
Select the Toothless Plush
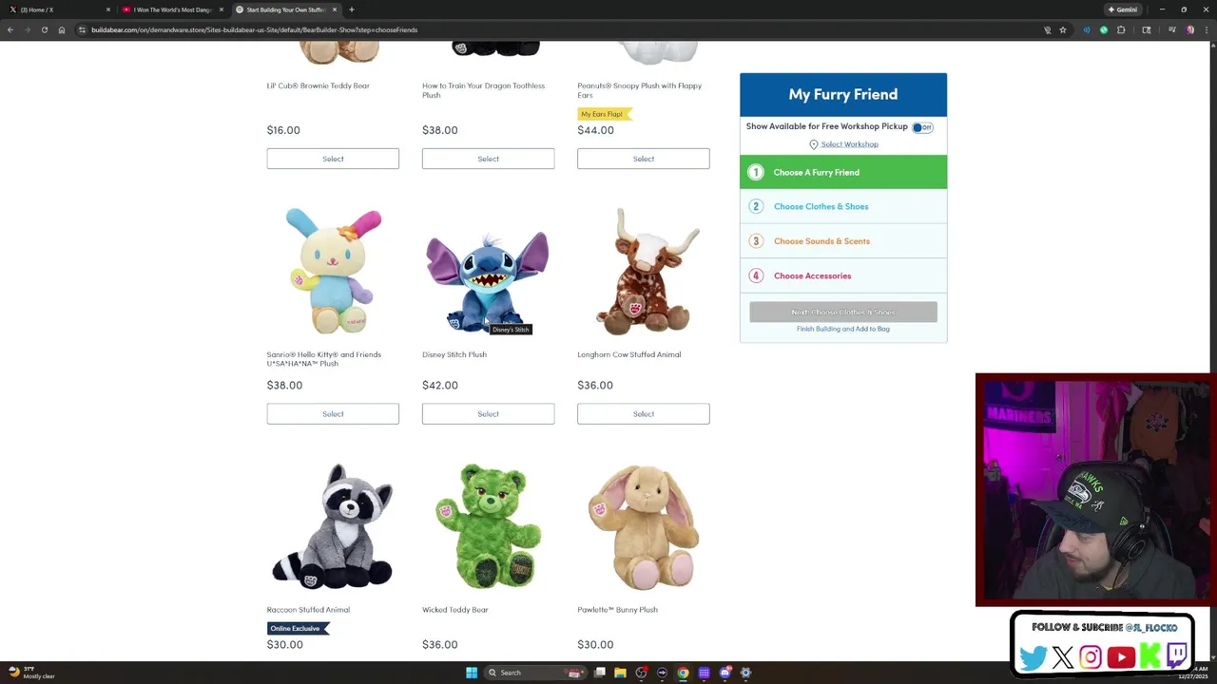click(x=488, y=159)
